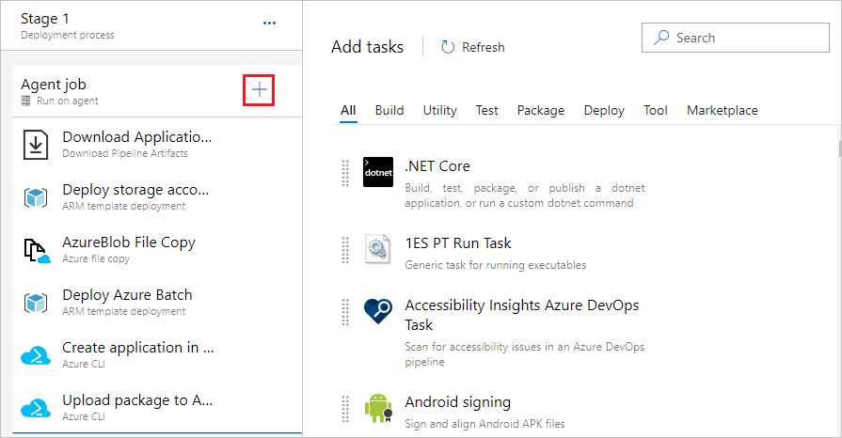842x438 pixels.
Task: Click the Refresh circular arrow icon
Action: [448, 47]
